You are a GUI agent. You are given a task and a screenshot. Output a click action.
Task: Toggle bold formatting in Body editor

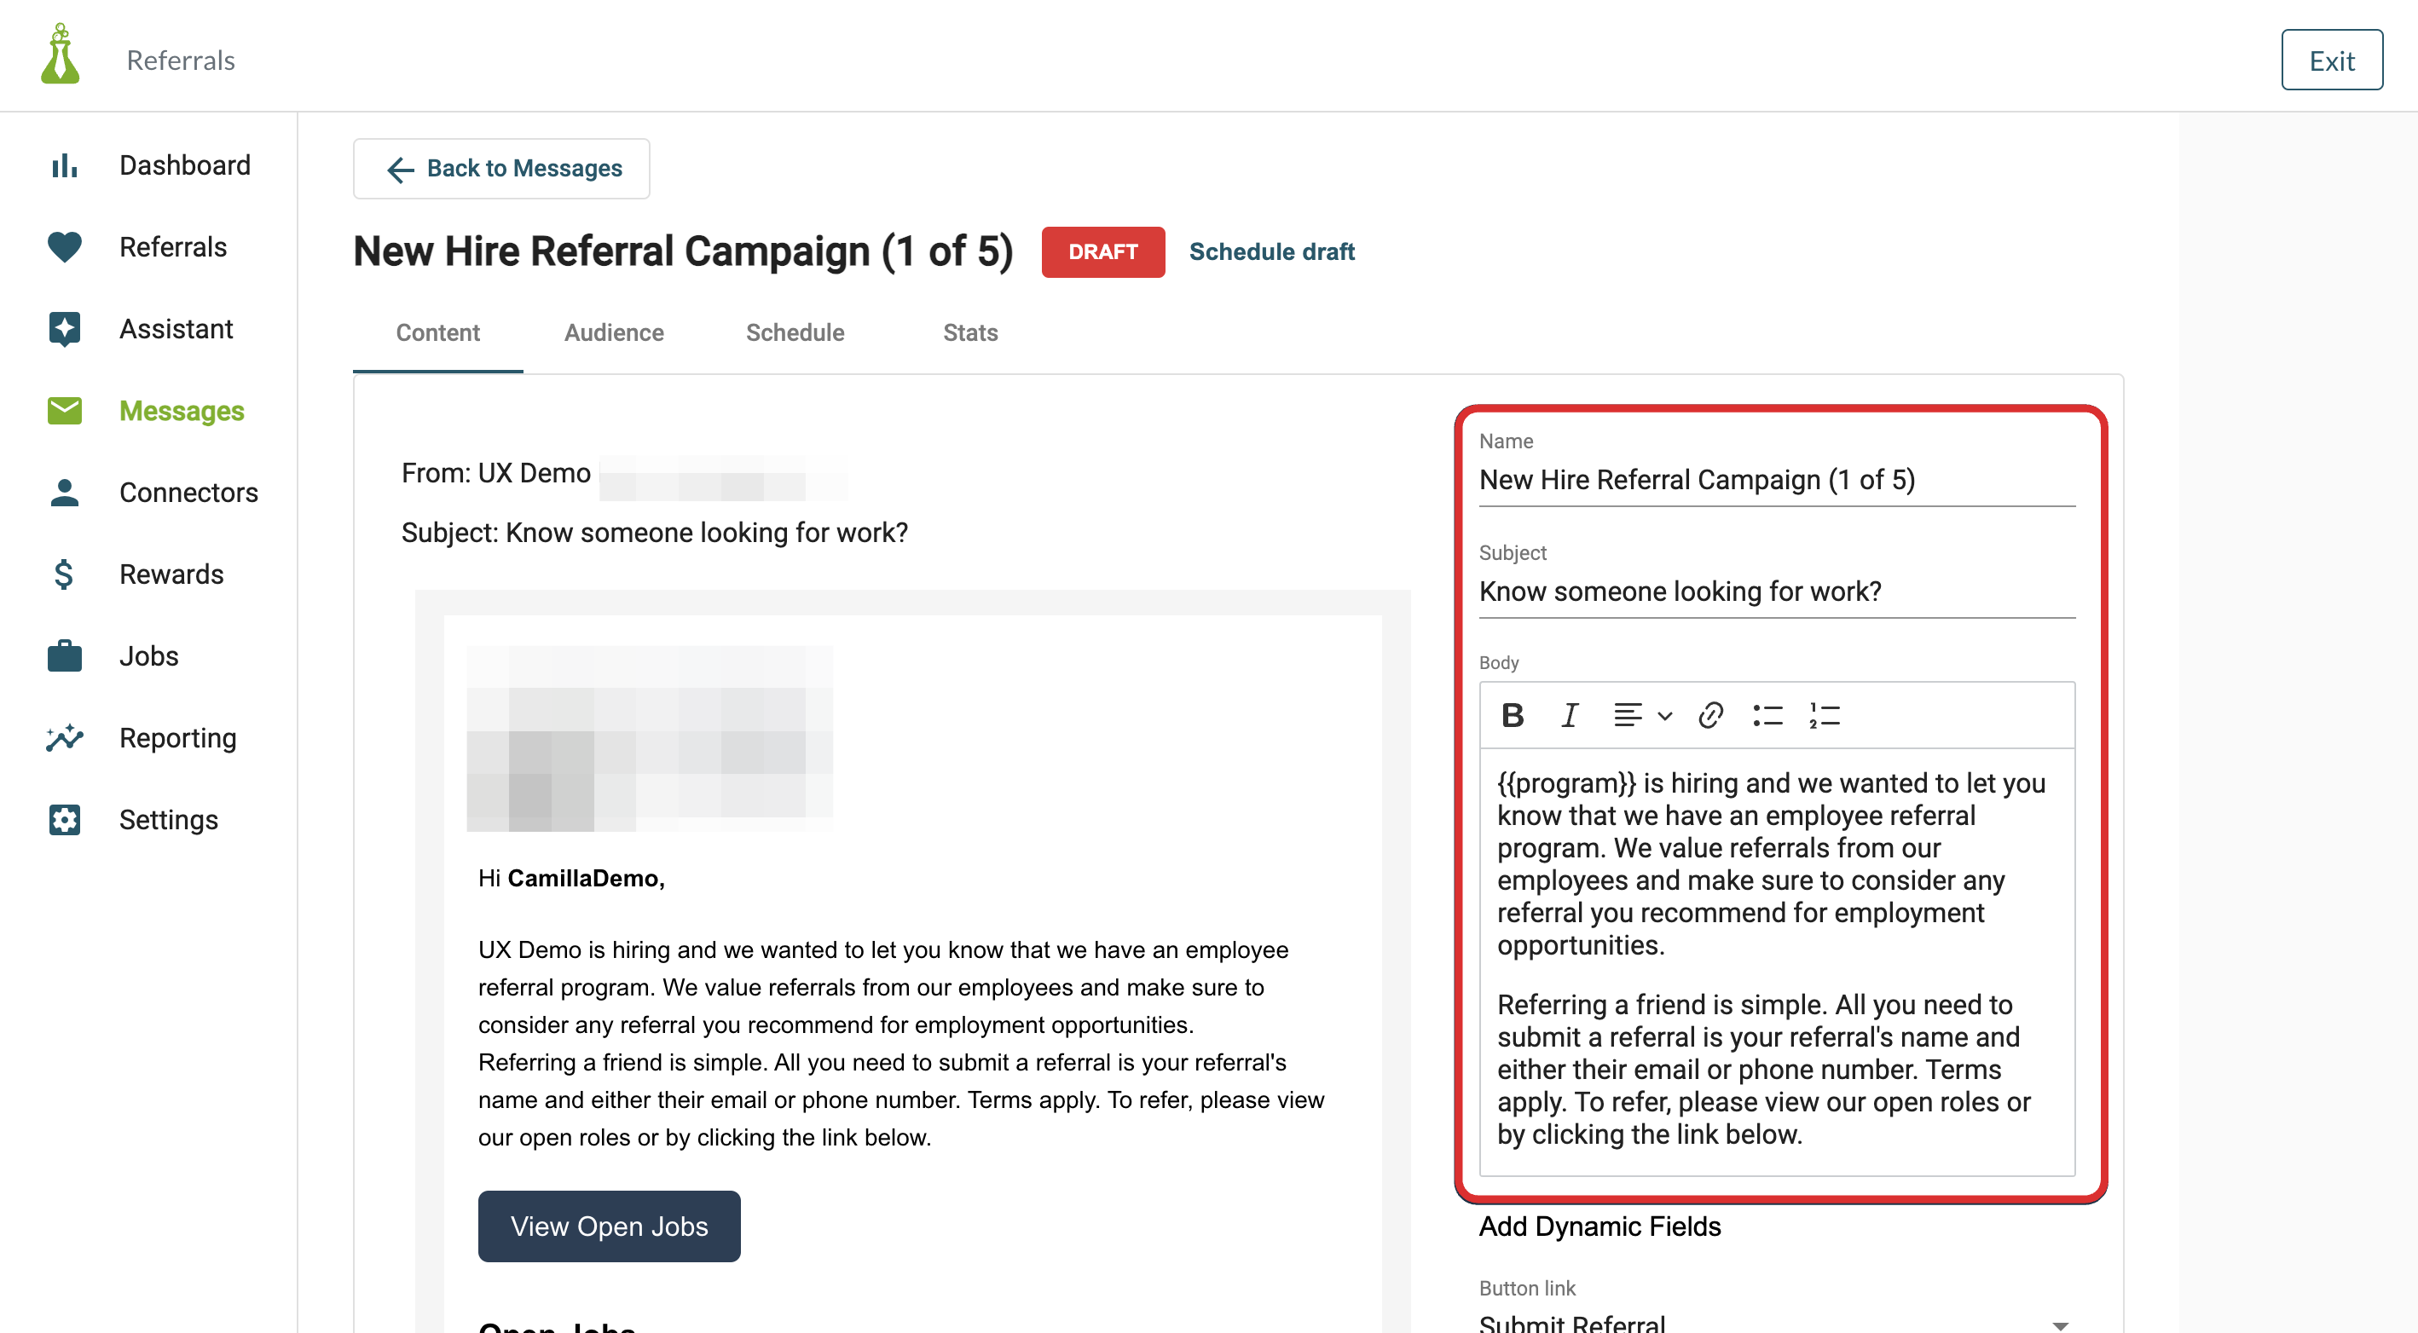[1513, 716]
